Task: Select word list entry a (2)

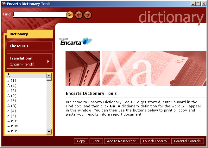Action: click(26, 91)
